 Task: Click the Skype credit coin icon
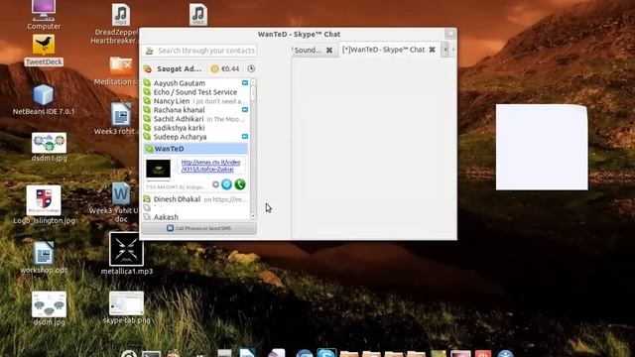coord(214,68)
